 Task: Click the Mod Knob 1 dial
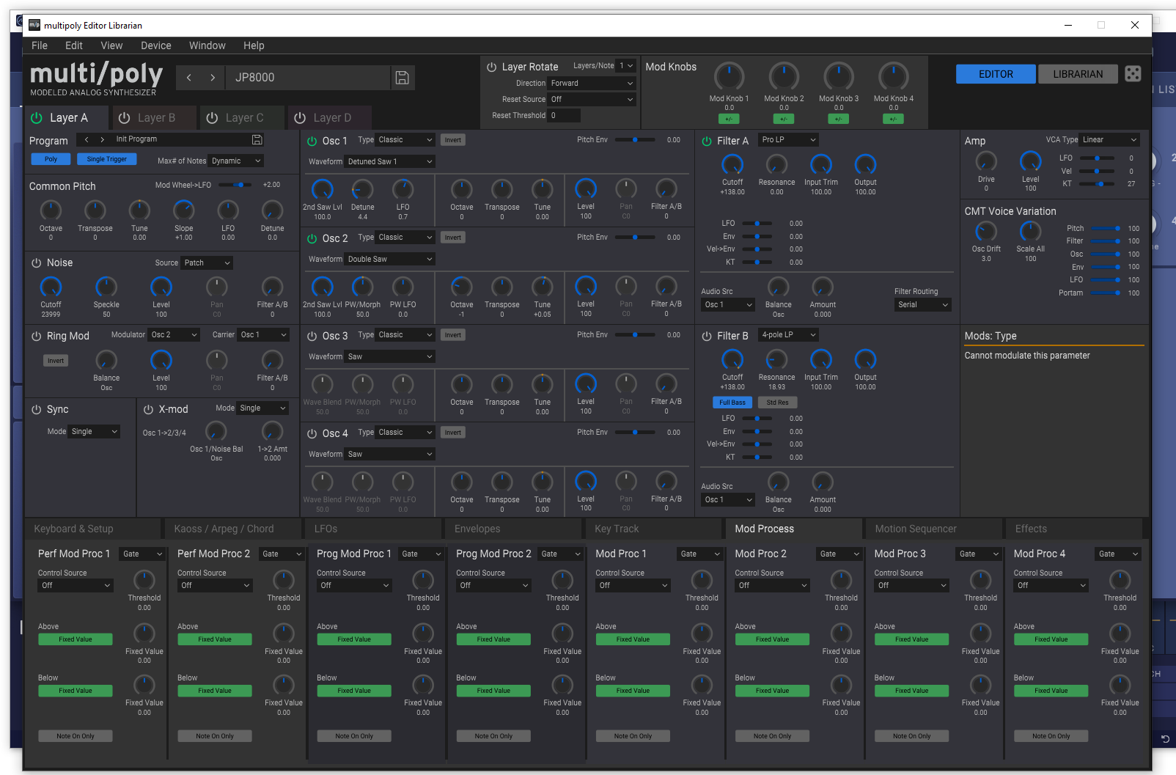tap(729, 76)
